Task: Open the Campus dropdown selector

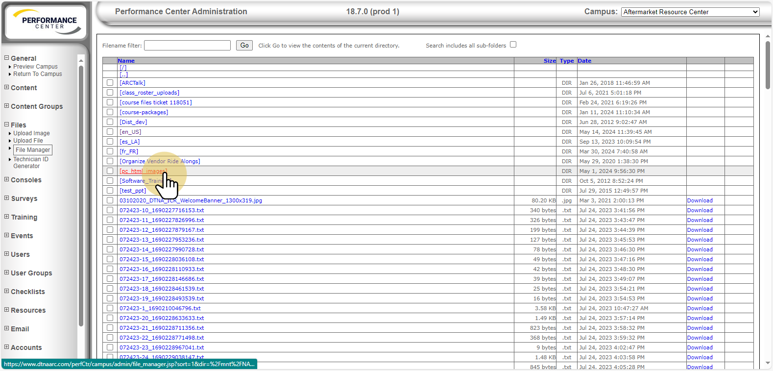Action: (x=690, y=12)
